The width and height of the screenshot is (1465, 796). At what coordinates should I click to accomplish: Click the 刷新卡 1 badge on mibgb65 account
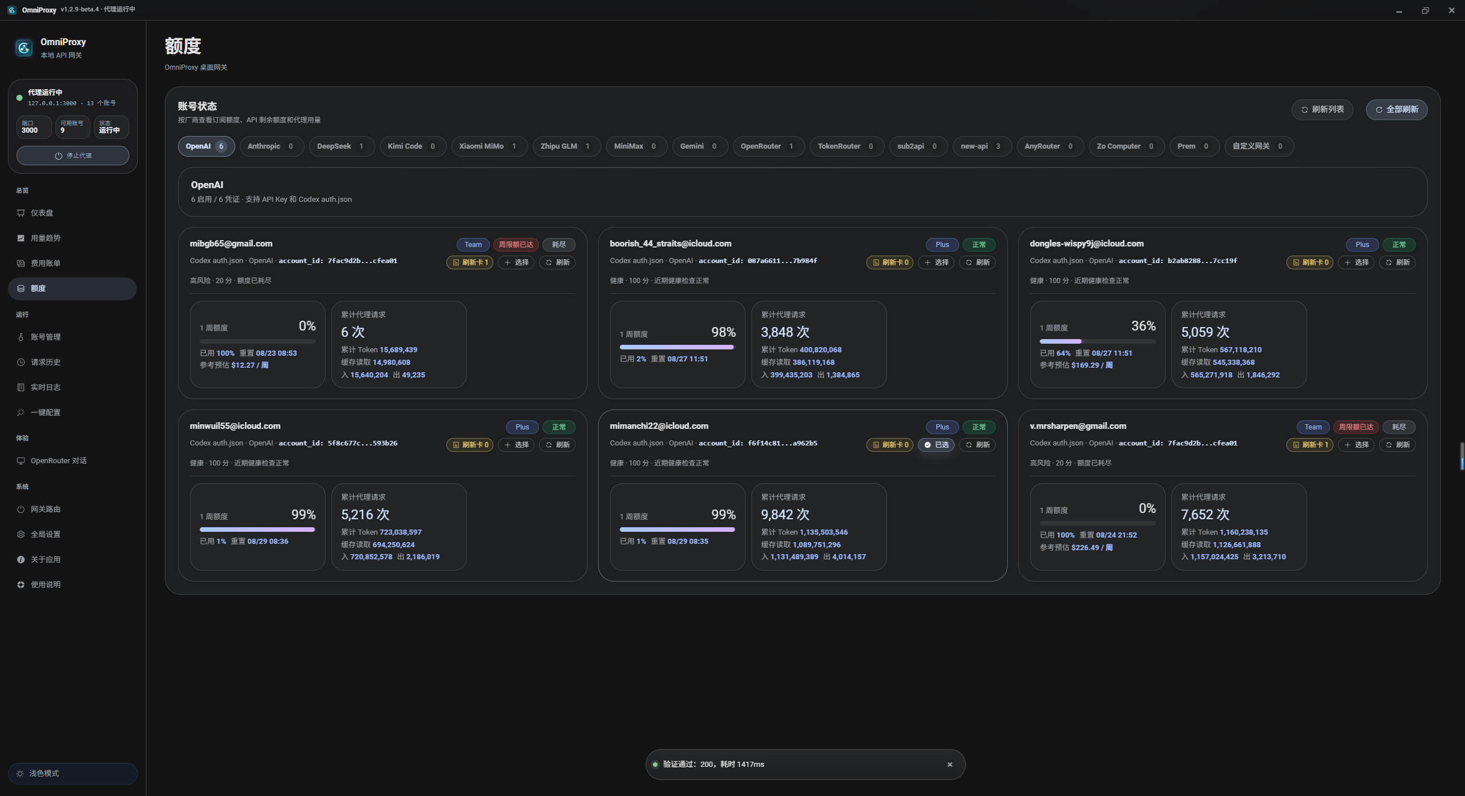470,262
